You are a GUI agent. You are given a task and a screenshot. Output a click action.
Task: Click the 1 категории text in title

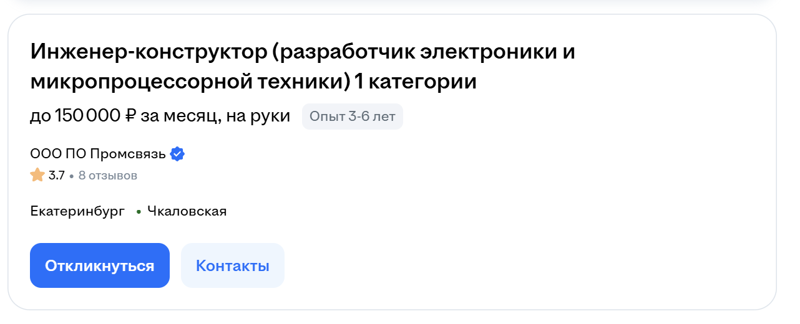point(416,82)
